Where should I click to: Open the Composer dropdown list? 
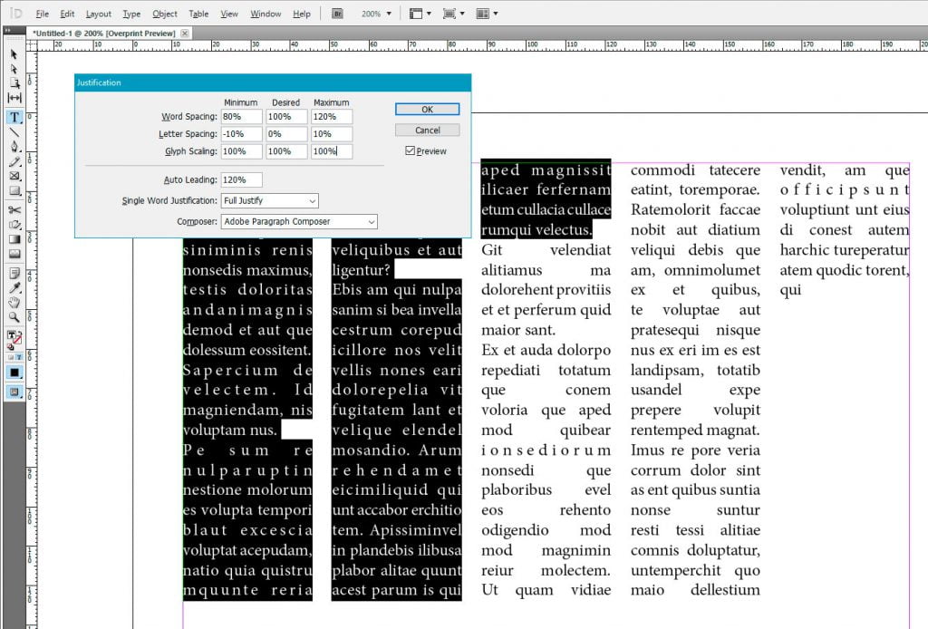tap(299, 221)
